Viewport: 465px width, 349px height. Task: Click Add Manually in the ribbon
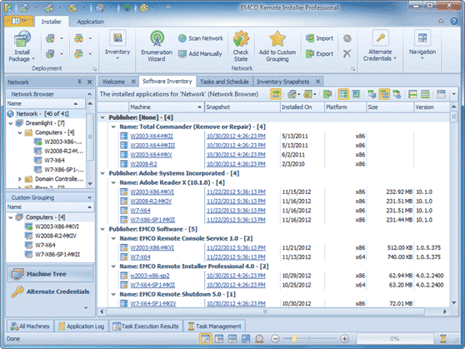(x=200, y=53)
